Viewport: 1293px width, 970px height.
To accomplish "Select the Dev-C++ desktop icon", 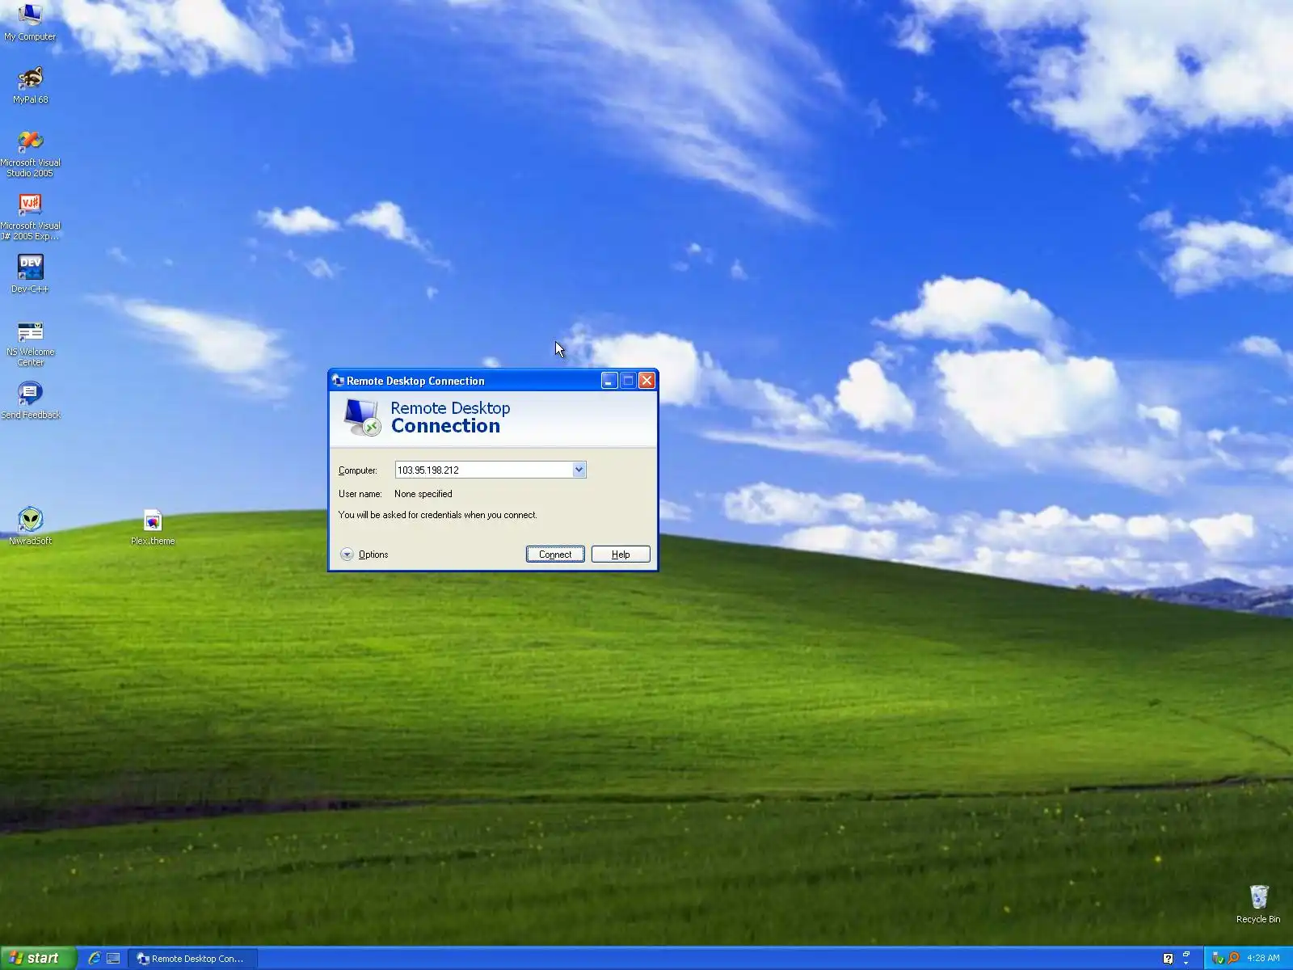I will click(30, 273).
